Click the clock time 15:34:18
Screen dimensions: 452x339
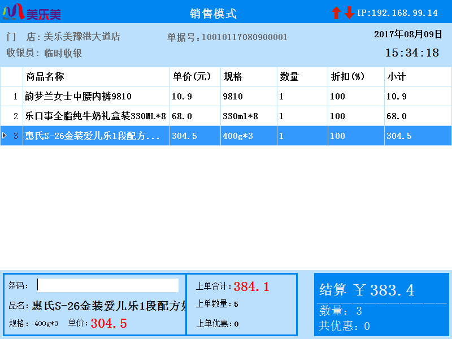click(412, 53)
